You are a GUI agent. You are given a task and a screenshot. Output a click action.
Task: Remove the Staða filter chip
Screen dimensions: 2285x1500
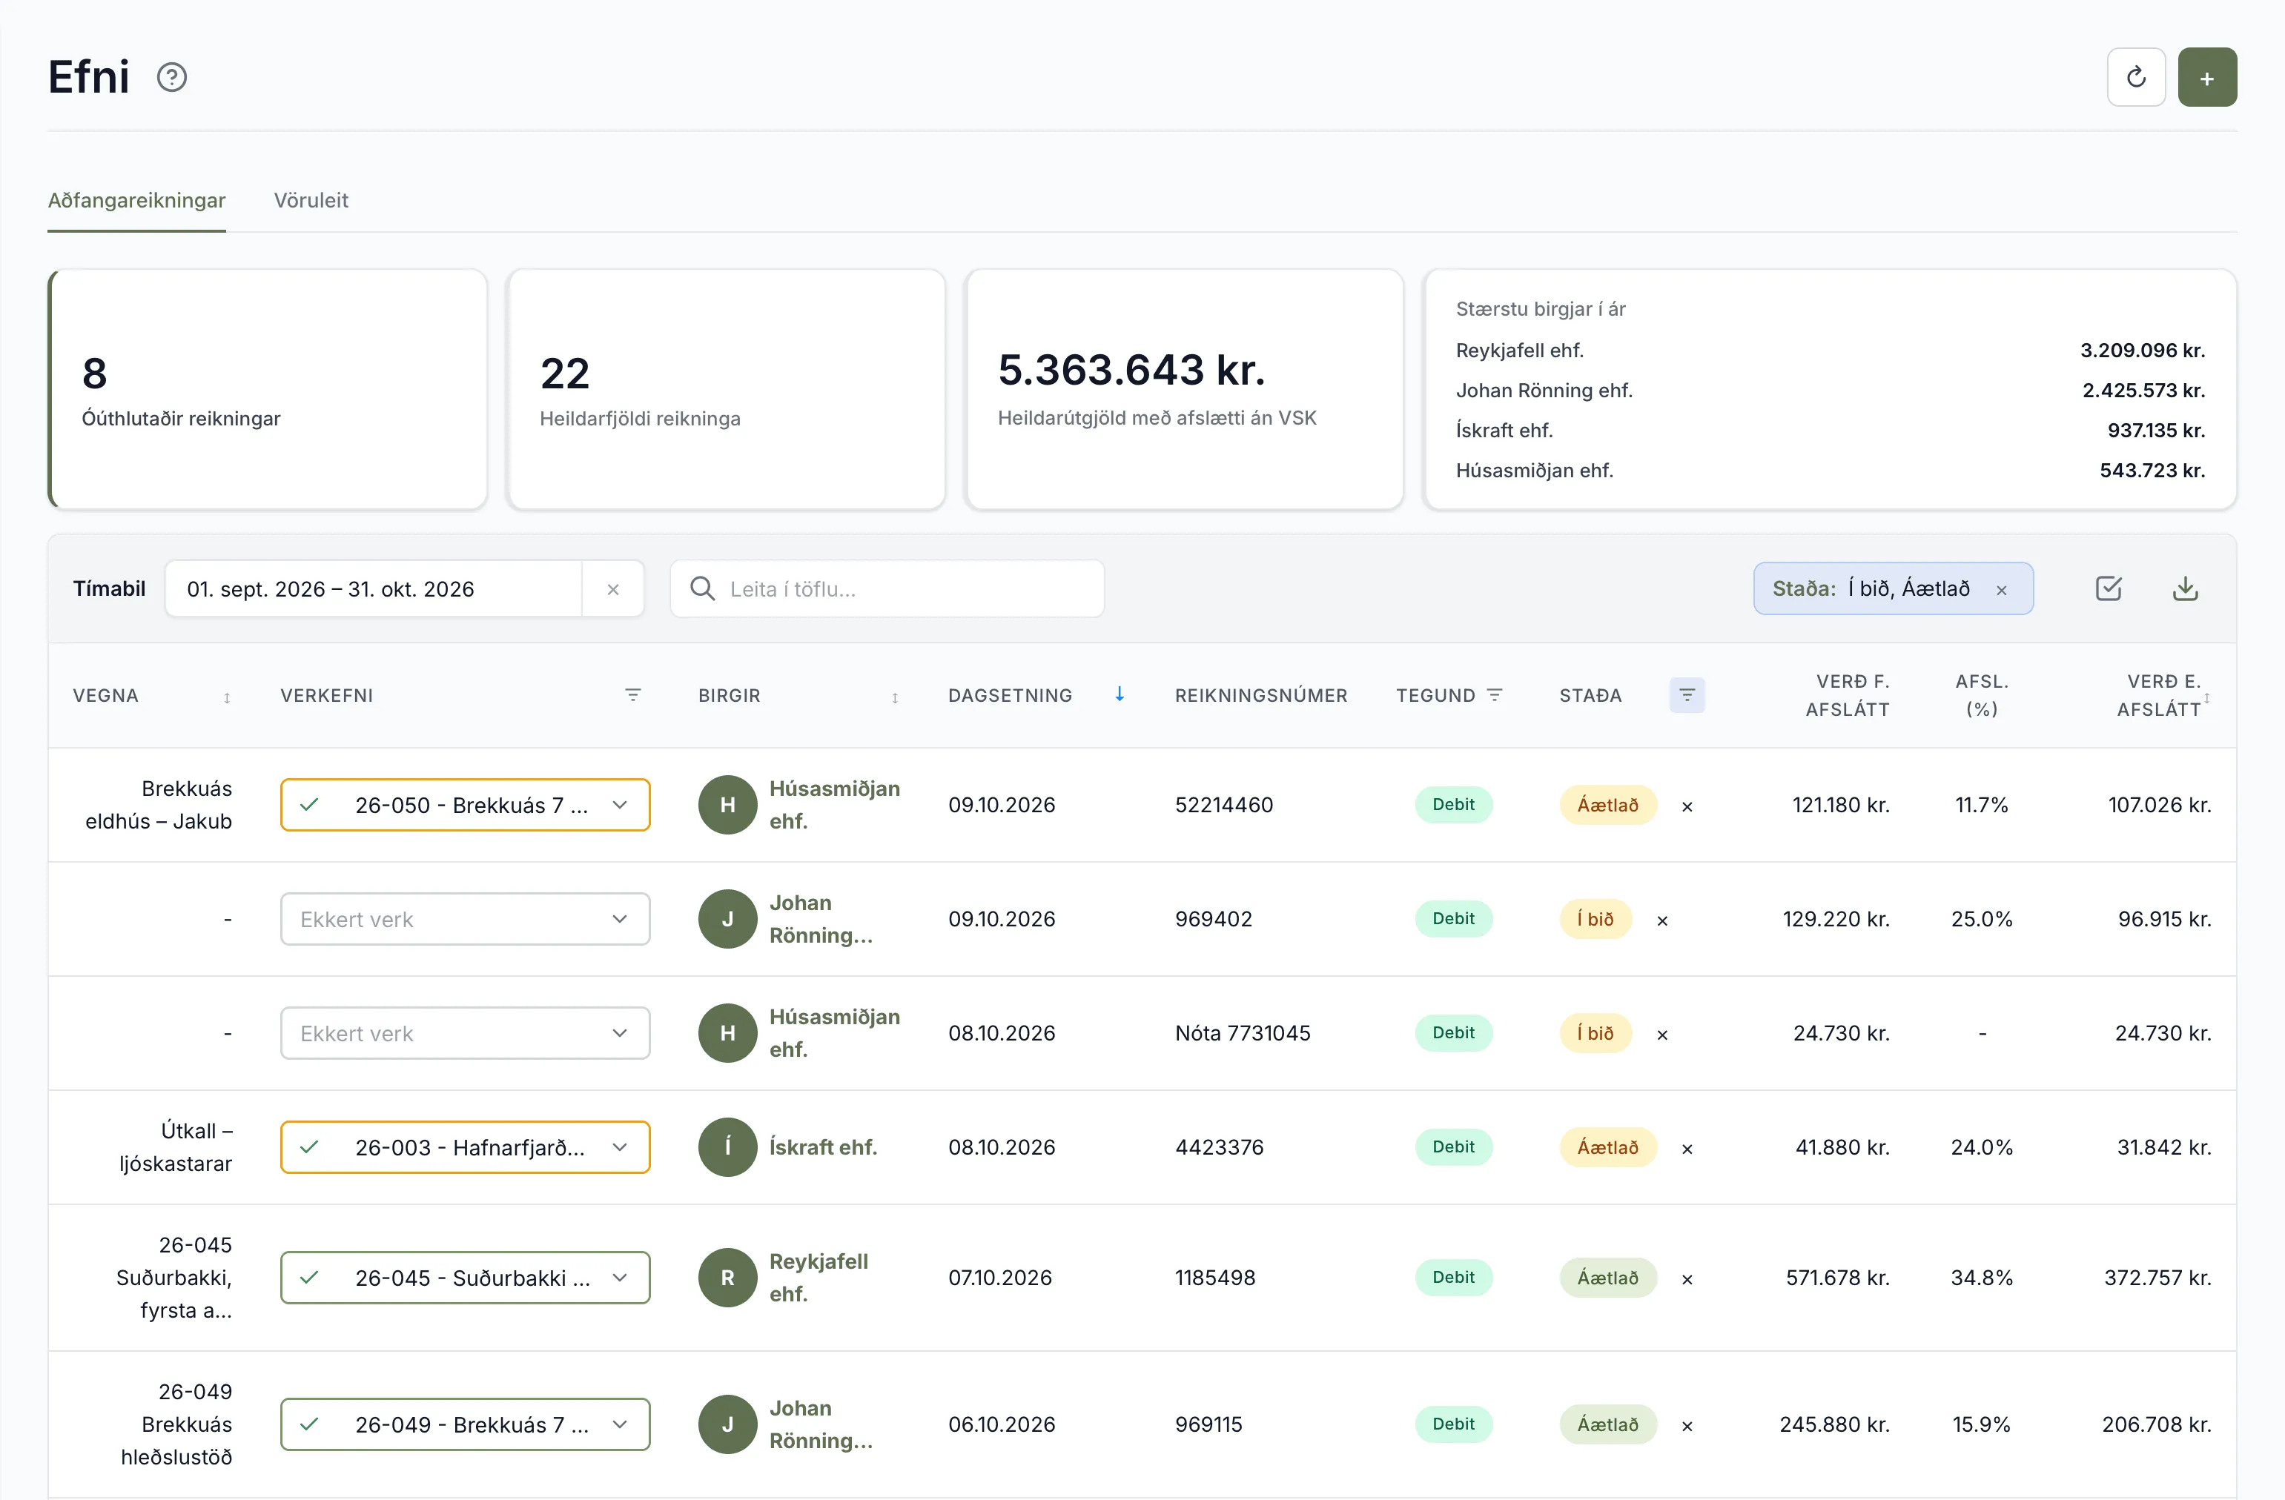2002,590
